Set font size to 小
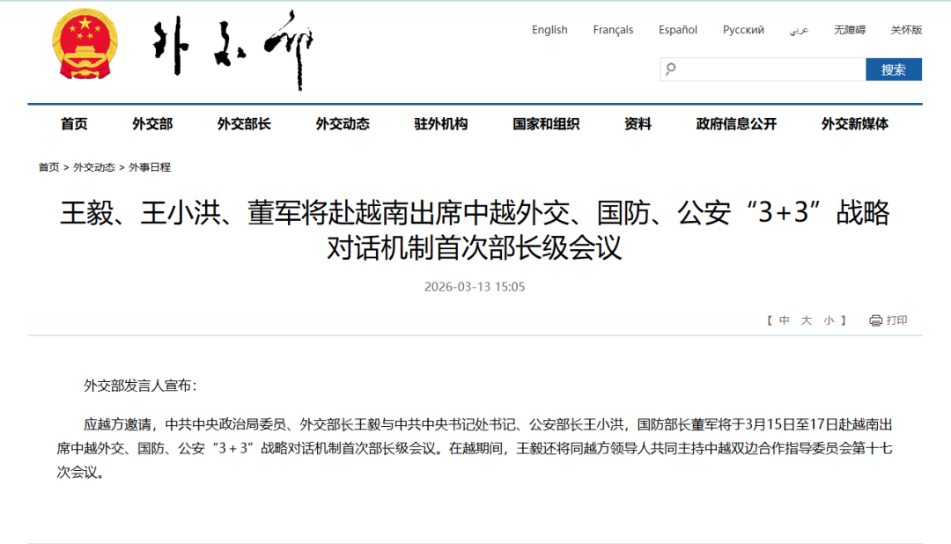The height and width of the screenshot is (544, 951). (829, 320)
